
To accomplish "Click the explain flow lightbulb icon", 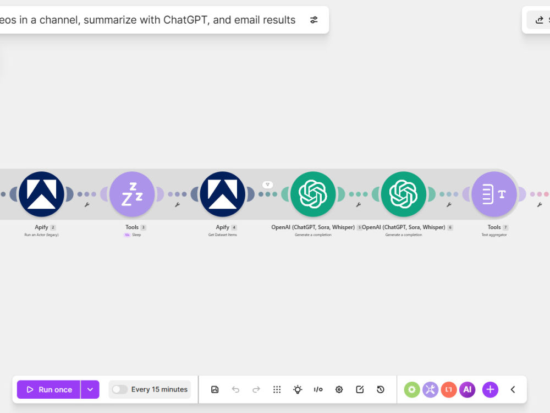I will click(298, 389).
